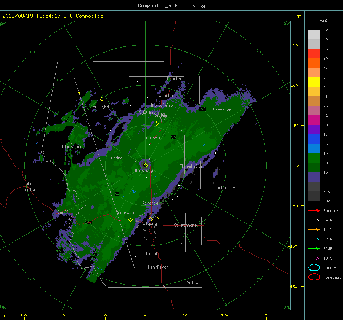Click the 65 dBZ red swatch
The width and height of the screenshot is (343, 320).
(314, 53)
